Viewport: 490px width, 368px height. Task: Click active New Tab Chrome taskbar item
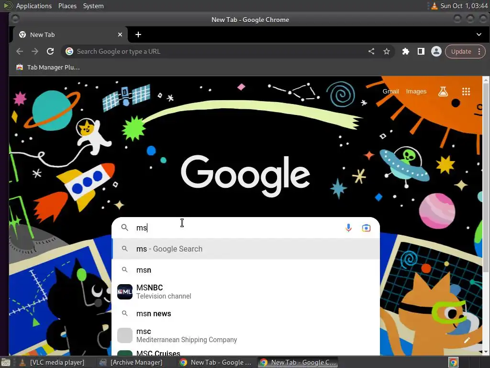298,362
